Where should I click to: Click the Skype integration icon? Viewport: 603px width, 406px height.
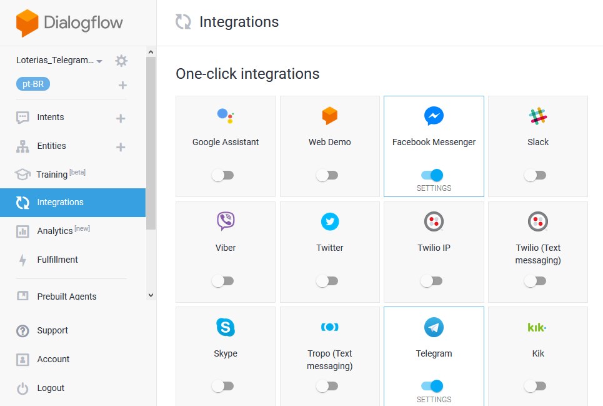pyautogui.click(x=226, y=327)
